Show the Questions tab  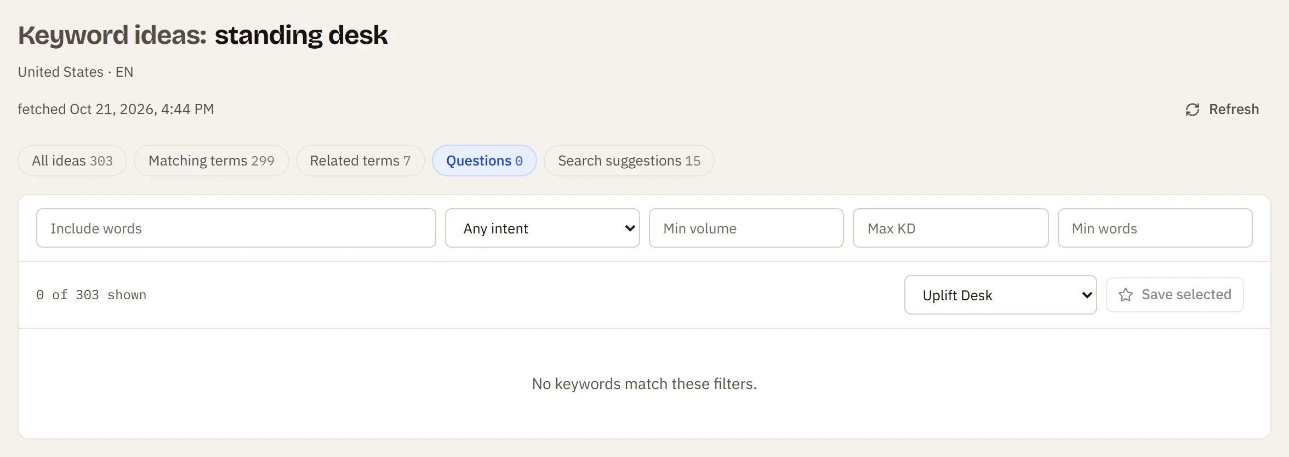(x=484, y=161)
